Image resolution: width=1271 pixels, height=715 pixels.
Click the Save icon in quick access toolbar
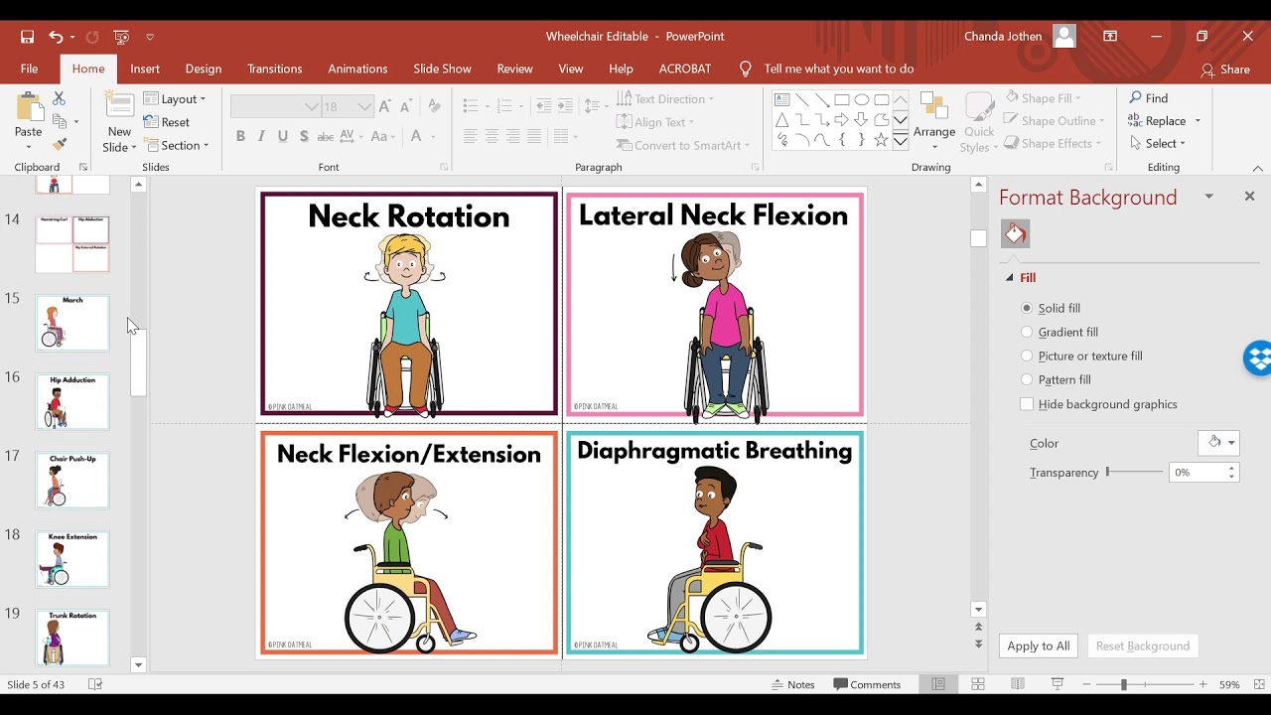click(28, 37)
